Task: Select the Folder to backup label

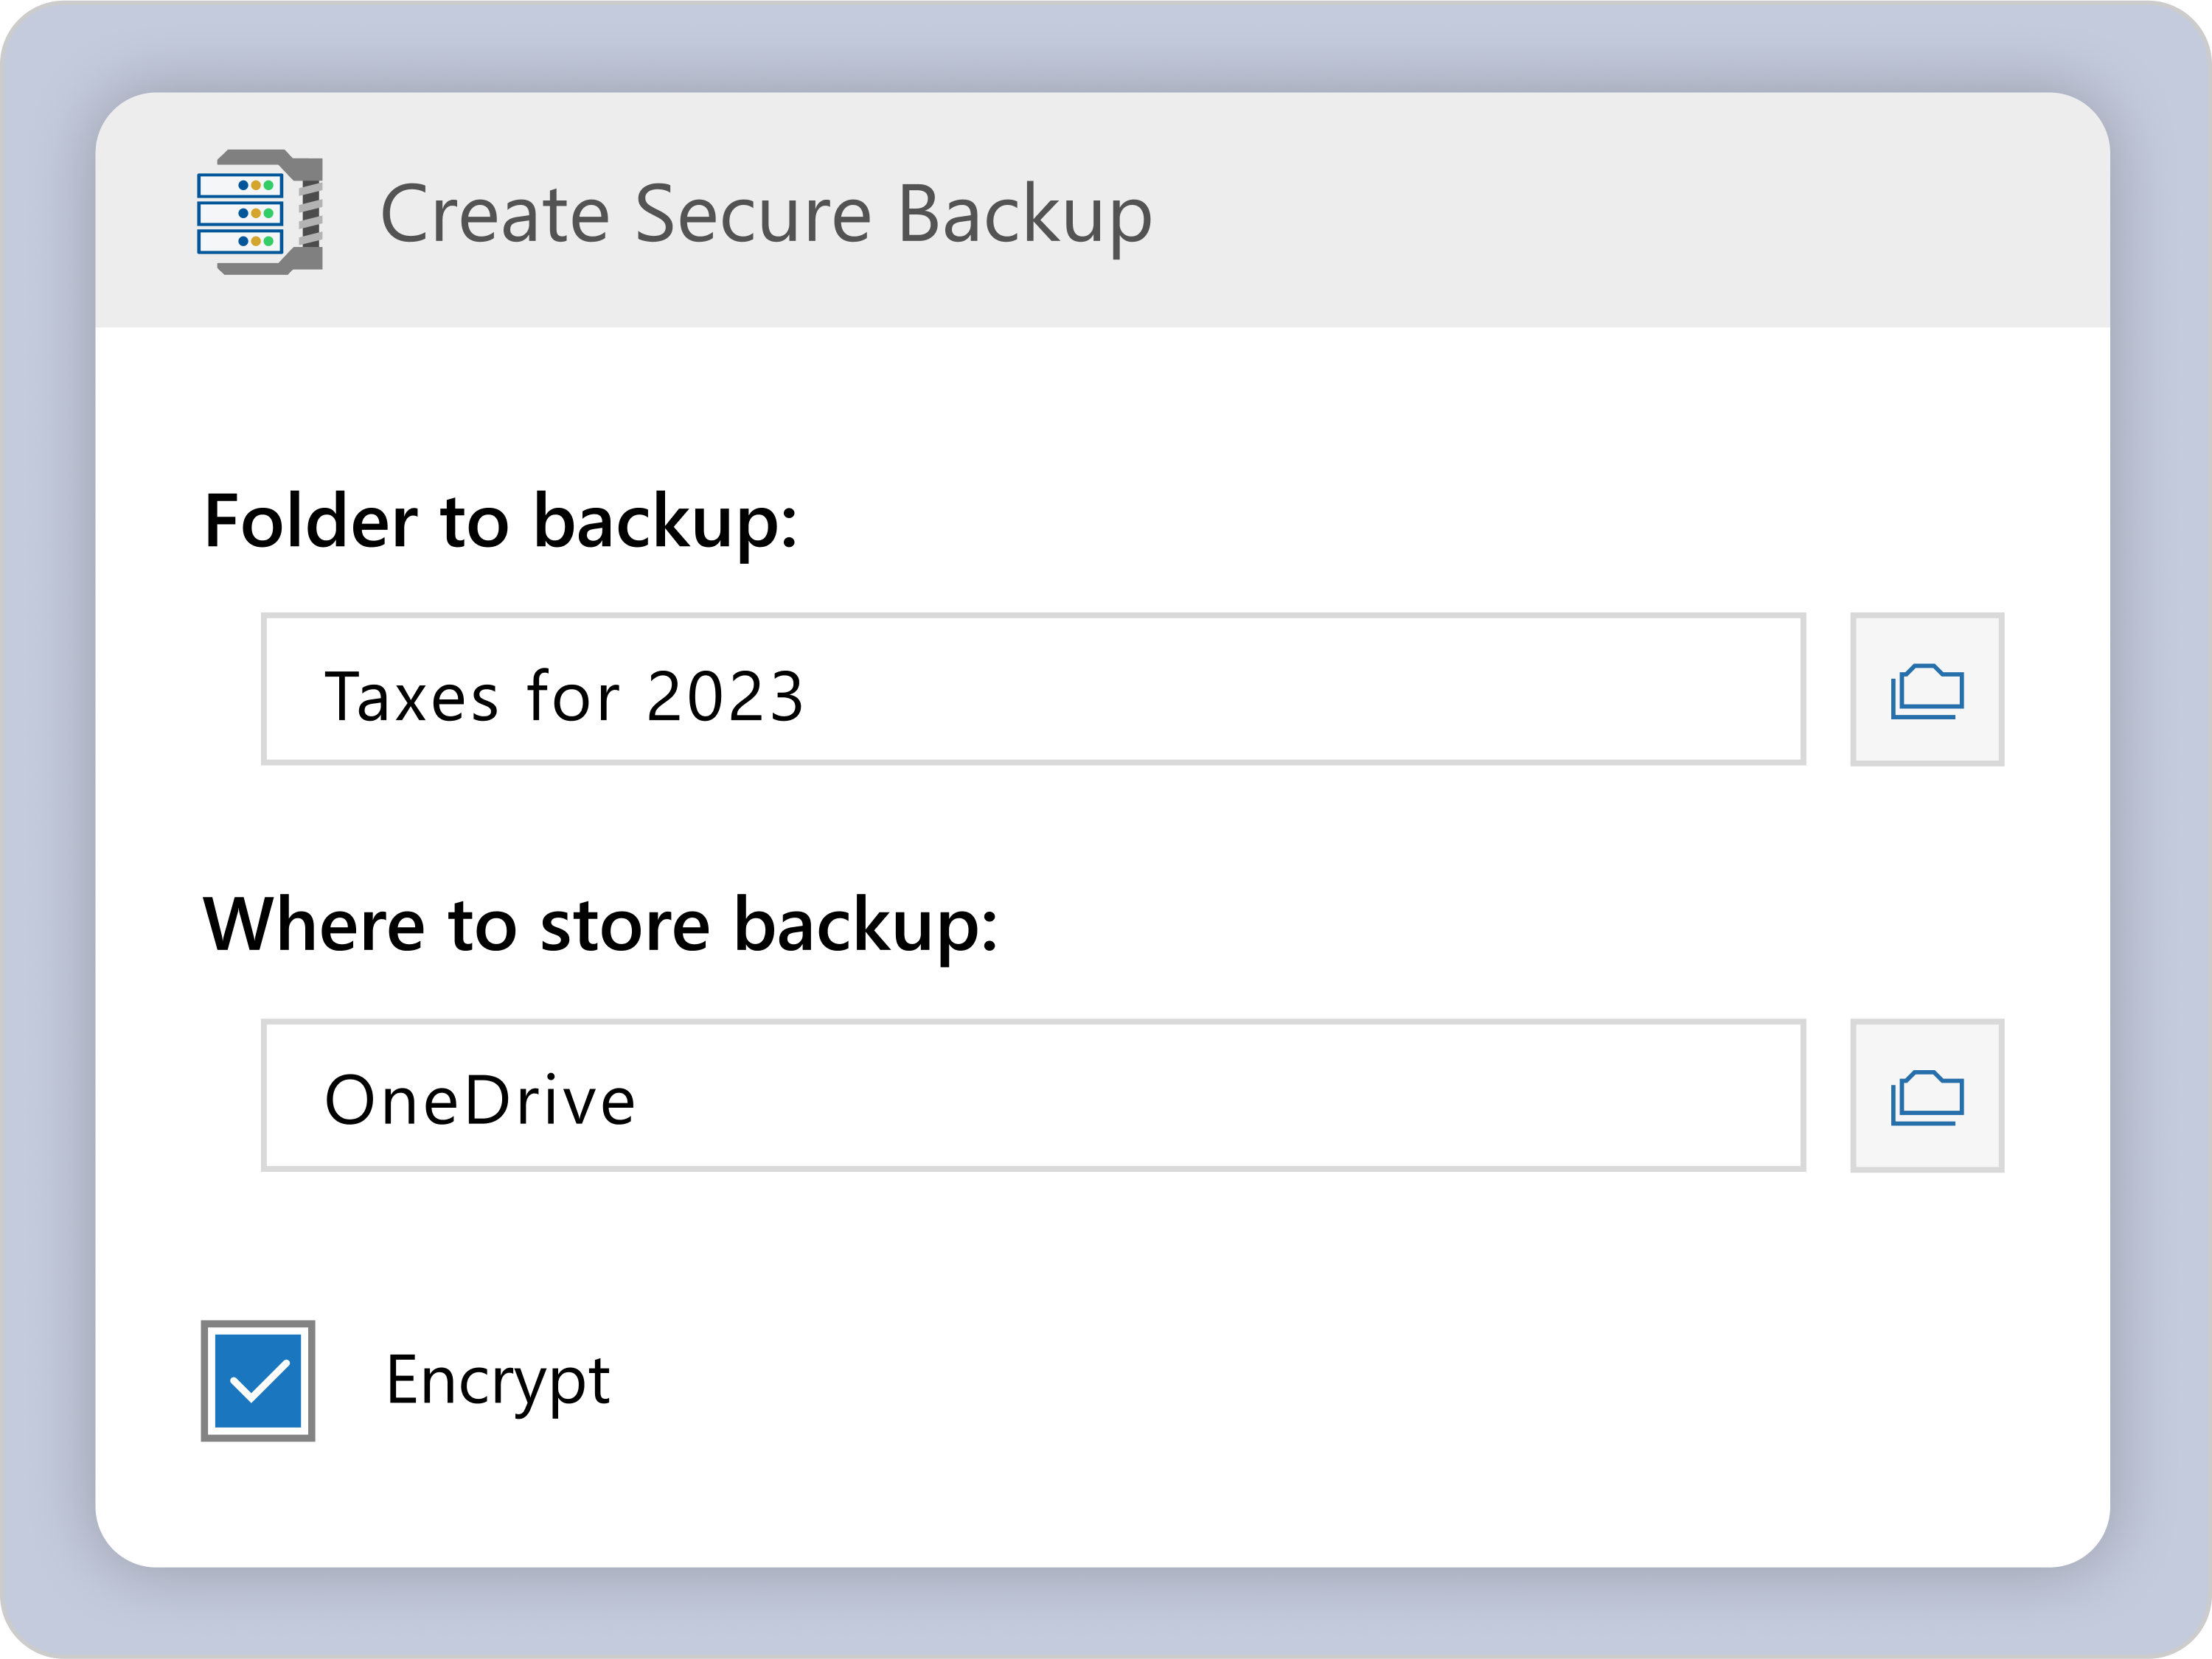Action: click(x=500, y=520)
